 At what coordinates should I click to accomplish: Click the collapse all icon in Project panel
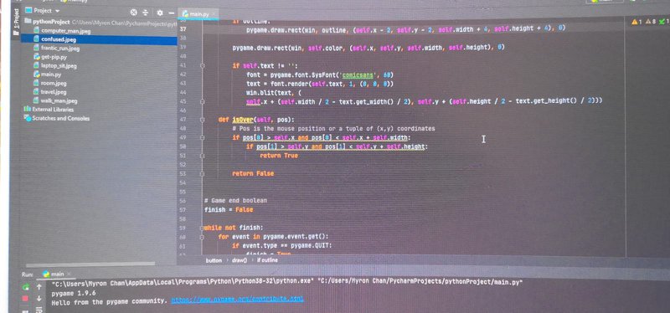145,13
